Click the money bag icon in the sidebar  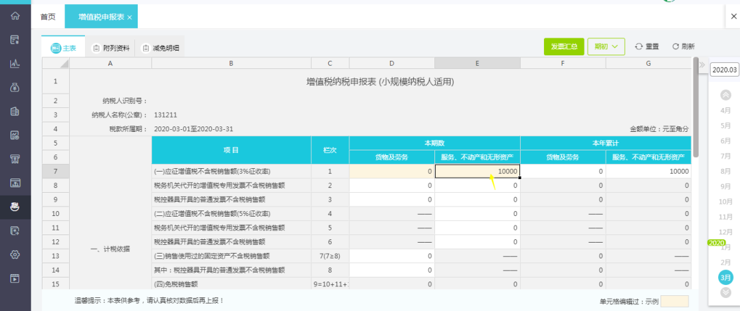15,87
